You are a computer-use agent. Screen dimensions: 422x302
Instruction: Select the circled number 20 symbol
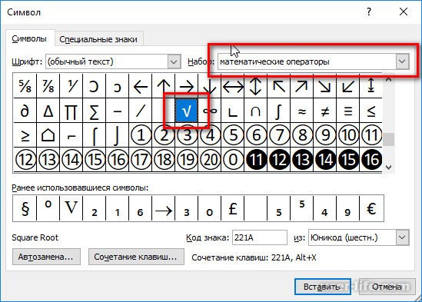(x=210, y=159)
